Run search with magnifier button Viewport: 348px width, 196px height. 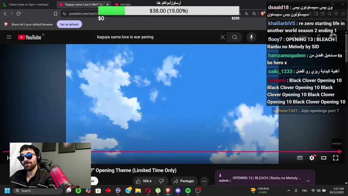[235, 37]
